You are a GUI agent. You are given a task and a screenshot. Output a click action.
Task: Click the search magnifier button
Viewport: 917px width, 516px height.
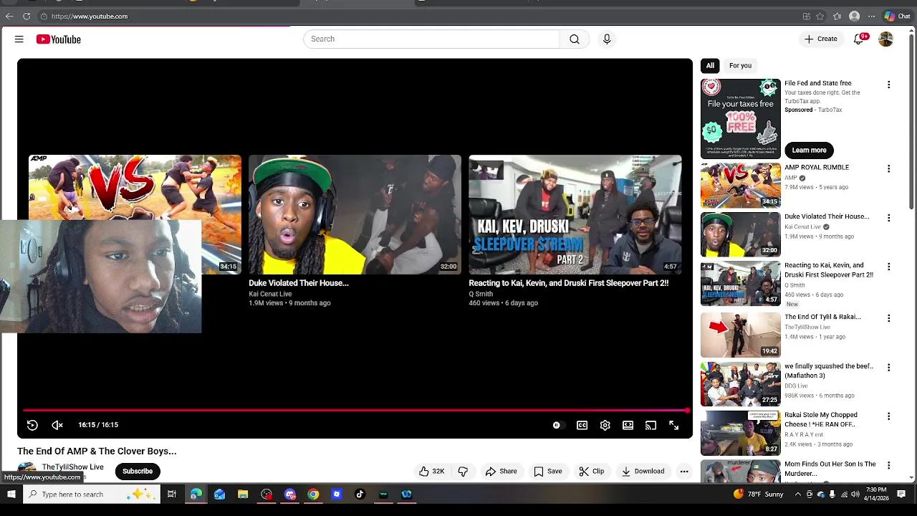pyautogui.click(x=575, y=39)
